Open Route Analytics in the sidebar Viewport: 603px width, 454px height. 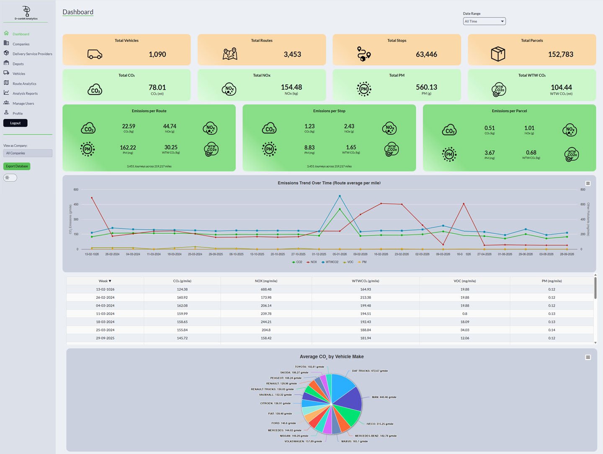pyautogui.click(x=24, y=84)
